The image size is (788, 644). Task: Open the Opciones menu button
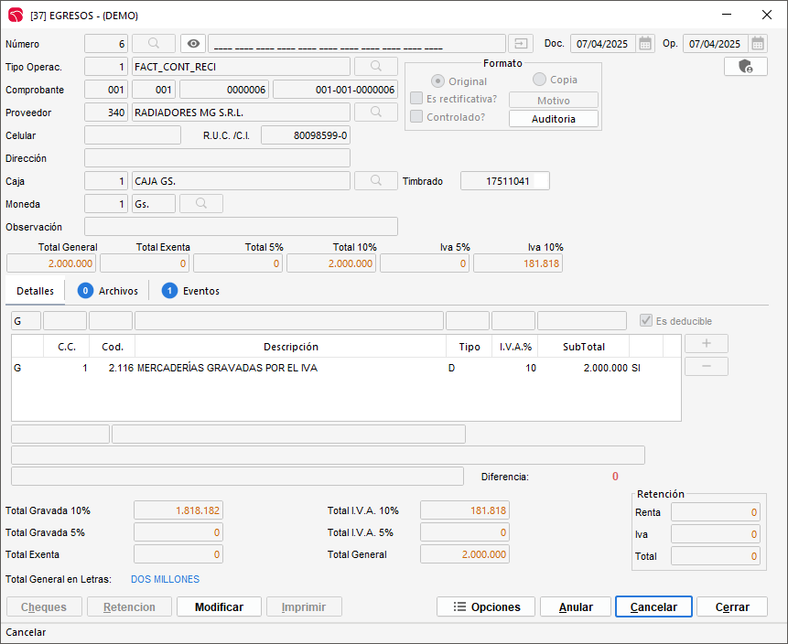tap(487, 606)
